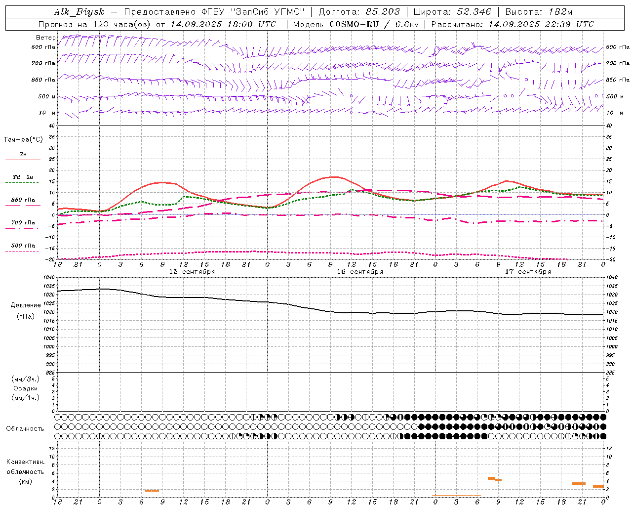The height and width of the screenshot is (506, 632).
Task: Click the 'Ветер' wind panel label
Action: click(45, 38)
